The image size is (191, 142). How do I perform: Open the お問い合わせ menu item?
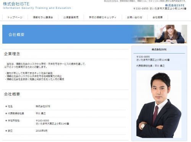point(134,17)
